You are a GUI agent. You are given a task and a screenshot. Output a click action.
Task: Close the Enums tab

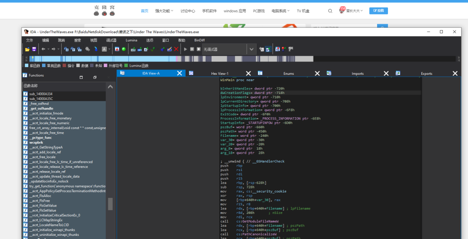click(317, 73)
